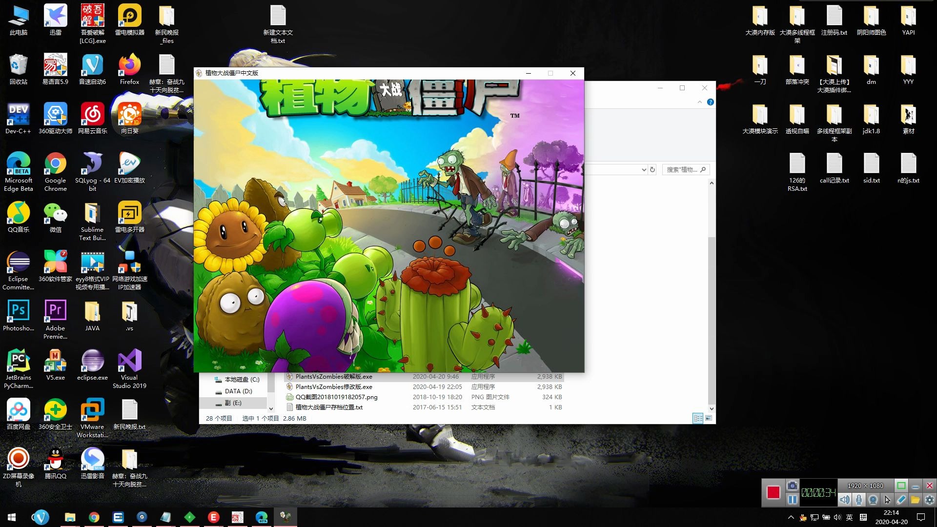Open the taskbar clock showing 22:14

891,517
